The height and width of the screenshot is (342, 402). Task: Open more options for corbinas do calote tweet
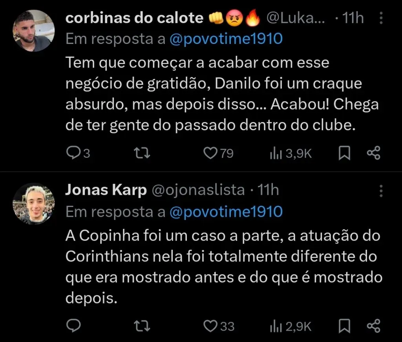point(381,18)
